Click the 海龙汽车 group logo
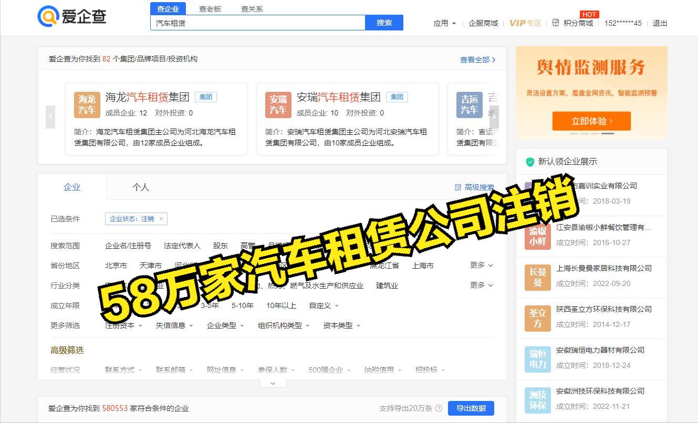 click(x=87, y=104)
